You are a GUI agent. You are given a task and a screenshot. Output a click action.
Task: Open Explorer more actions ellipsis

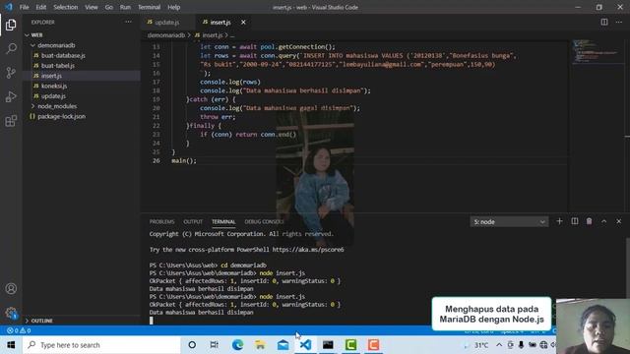[128, 22]
